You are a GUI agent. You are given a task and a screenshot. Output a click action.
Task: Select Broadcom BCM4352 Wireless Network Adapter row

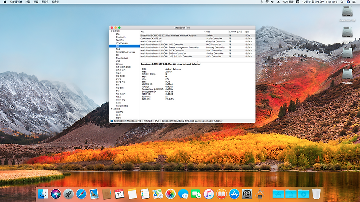197,36
